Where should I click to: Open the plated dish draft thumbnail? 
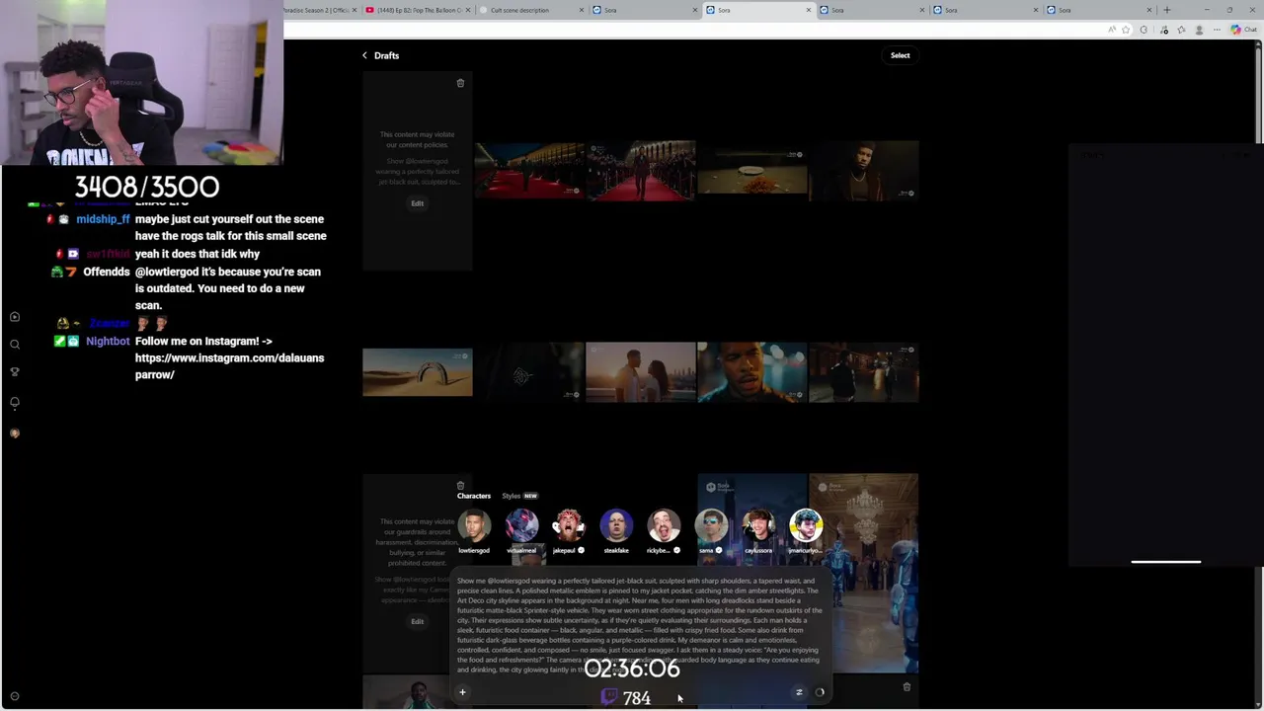752,170
